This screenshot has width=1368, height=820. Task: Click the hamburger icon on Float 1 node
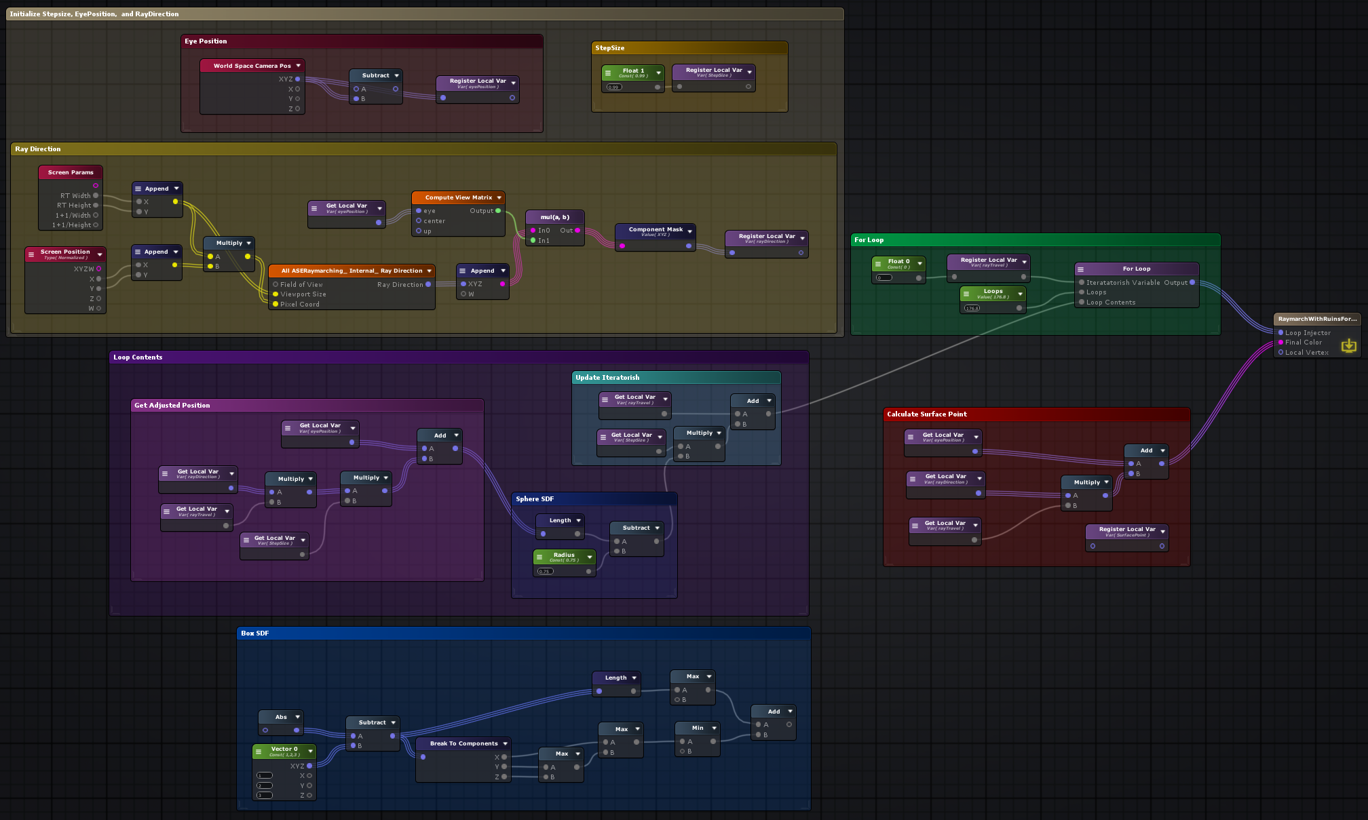tap(608, 72)
